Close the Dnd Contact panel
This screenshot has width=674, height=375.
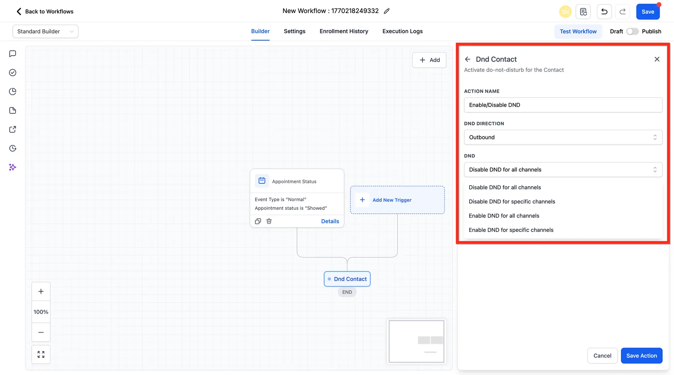657,59
